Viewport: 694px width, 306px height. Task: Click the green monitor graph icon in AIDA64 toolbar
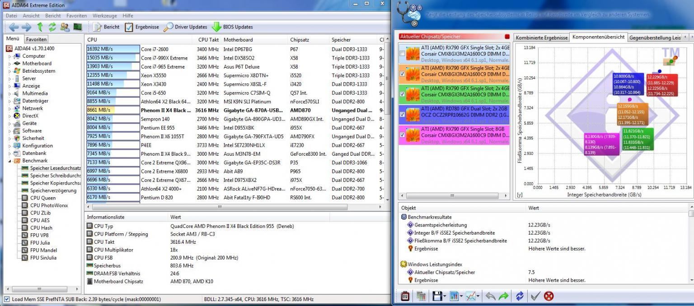tap(78, 27)
